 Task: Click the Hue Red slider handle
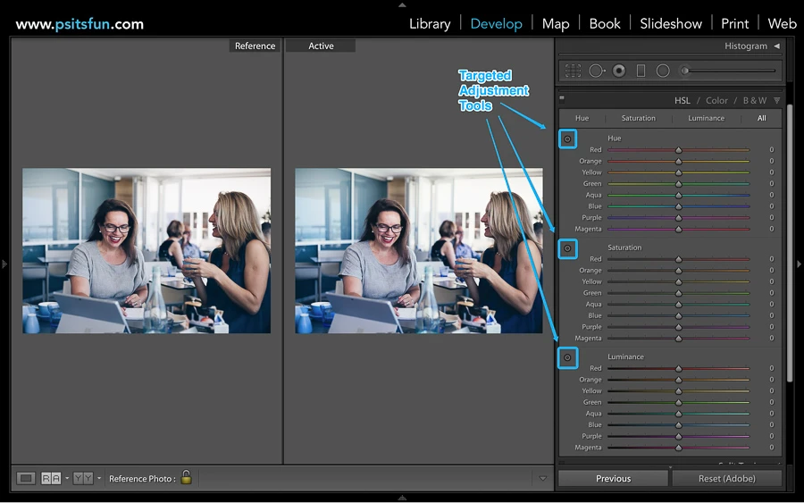coord(678,150)
